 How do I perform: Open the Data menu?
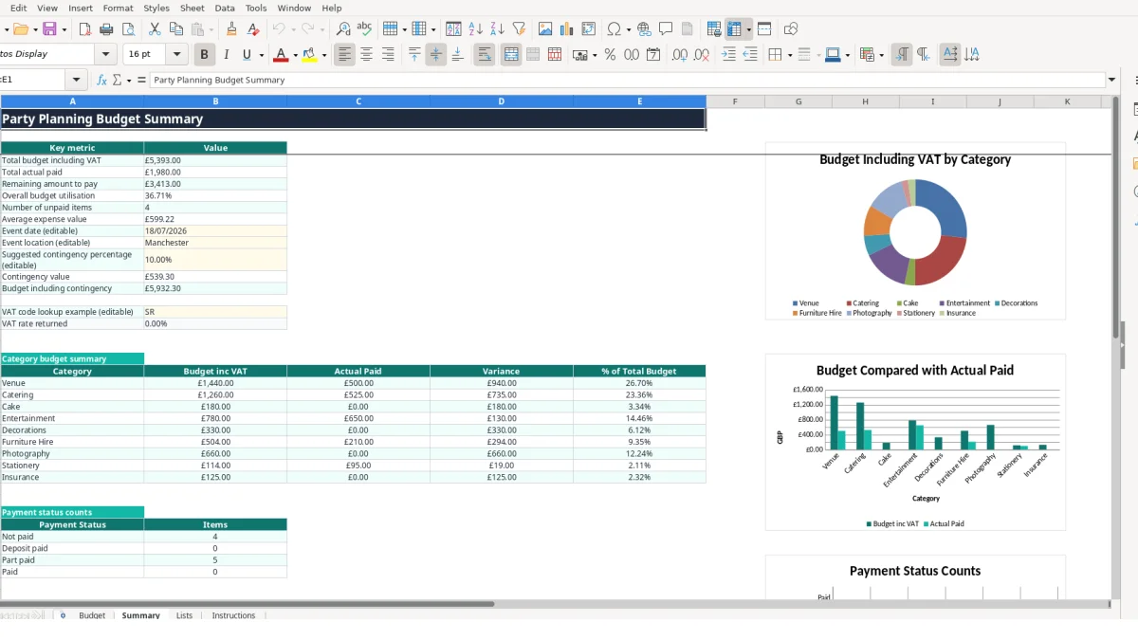(225, 8)
